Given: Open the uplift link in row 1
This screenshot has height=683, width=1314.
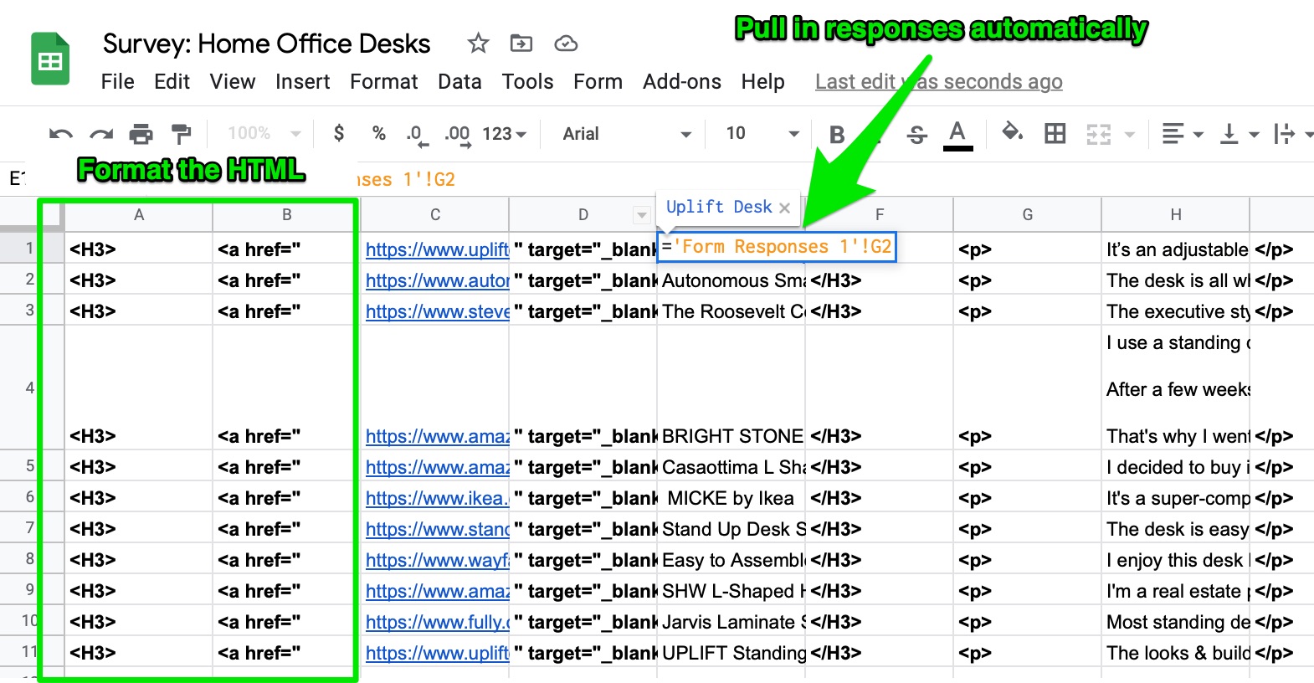Looking at the screenshot, I should tap(437, 249).
